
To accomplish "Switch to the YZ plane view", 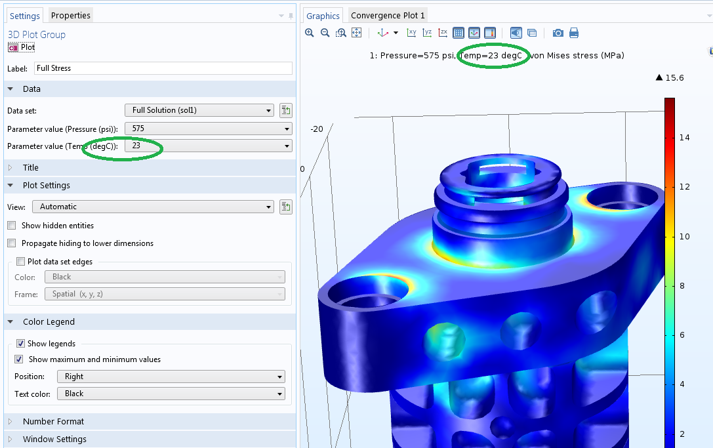I will [x=427, y=33].
